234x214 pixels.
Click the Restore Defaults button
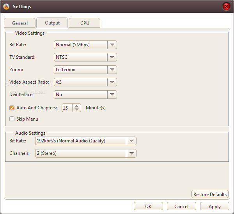pos(210,194)
